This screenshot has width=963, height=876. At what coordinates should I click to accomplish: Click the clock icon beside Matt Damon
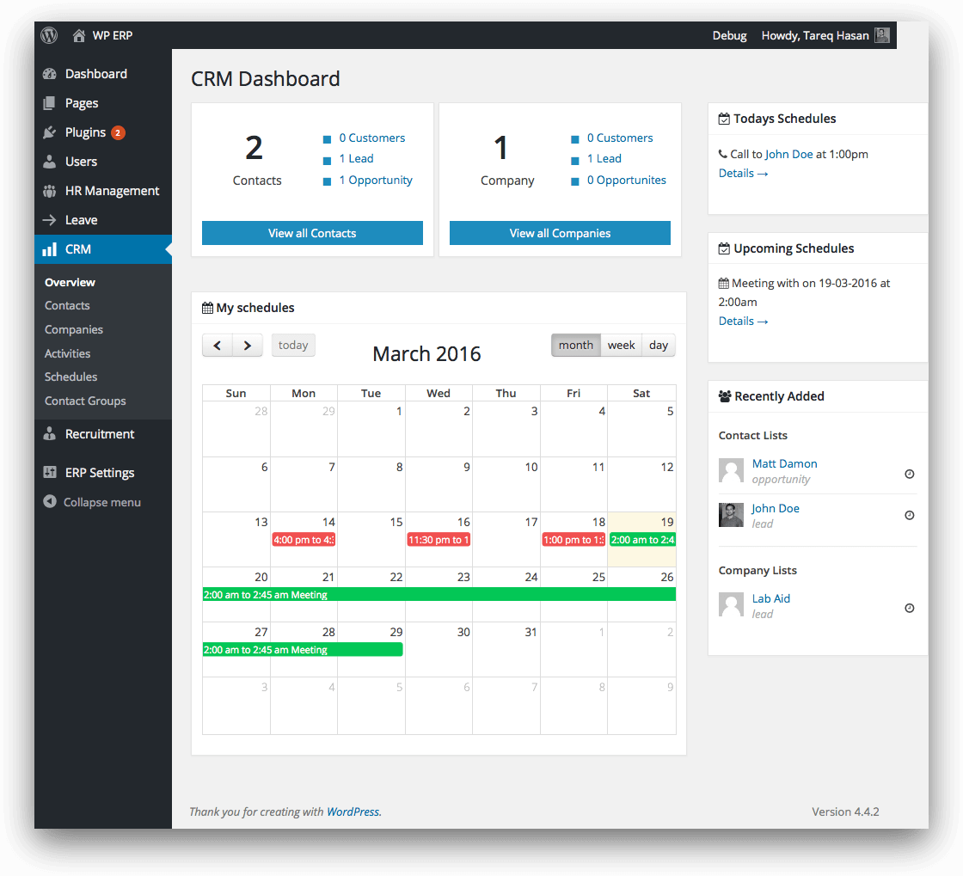[910, 474]
